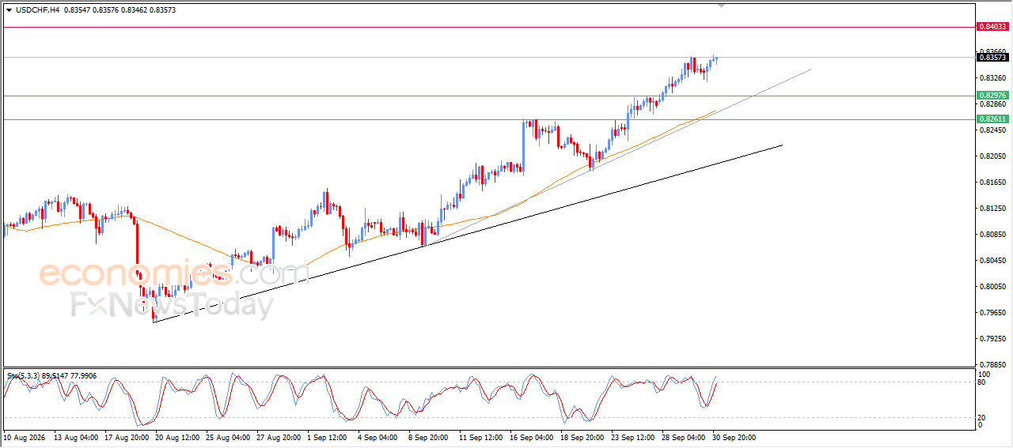Viewport: 1013px width, 448px height.
Task: Click the 18 Sep 20:00 time label
Action: tap(583, 436)
